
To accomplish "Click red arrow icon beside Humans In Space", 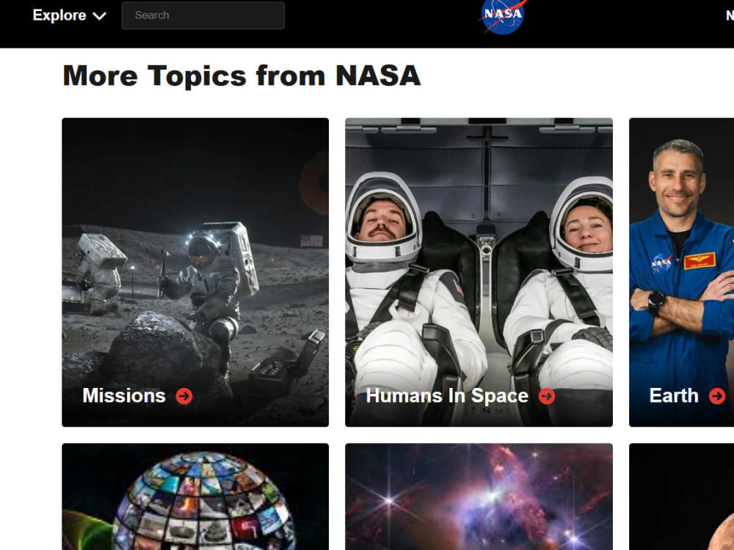I will point(547,396).
